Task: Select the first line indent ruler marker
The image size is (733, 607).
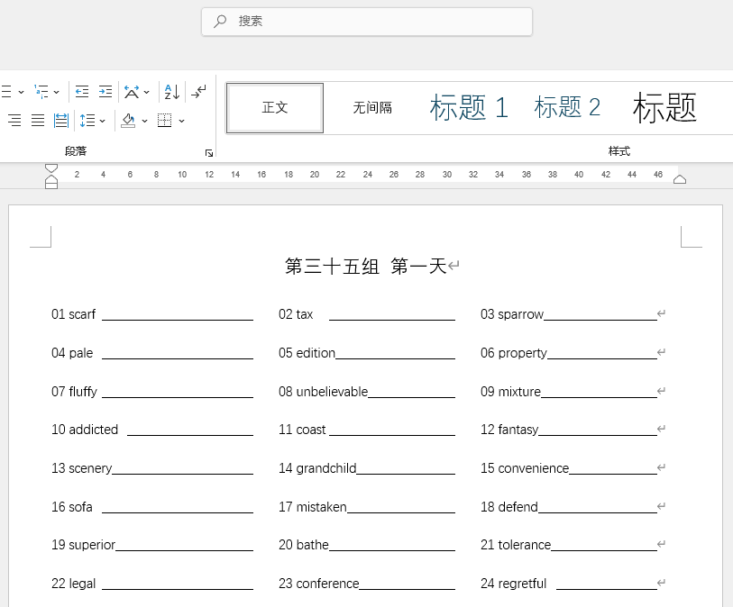Action: click(x=51, y=168)
